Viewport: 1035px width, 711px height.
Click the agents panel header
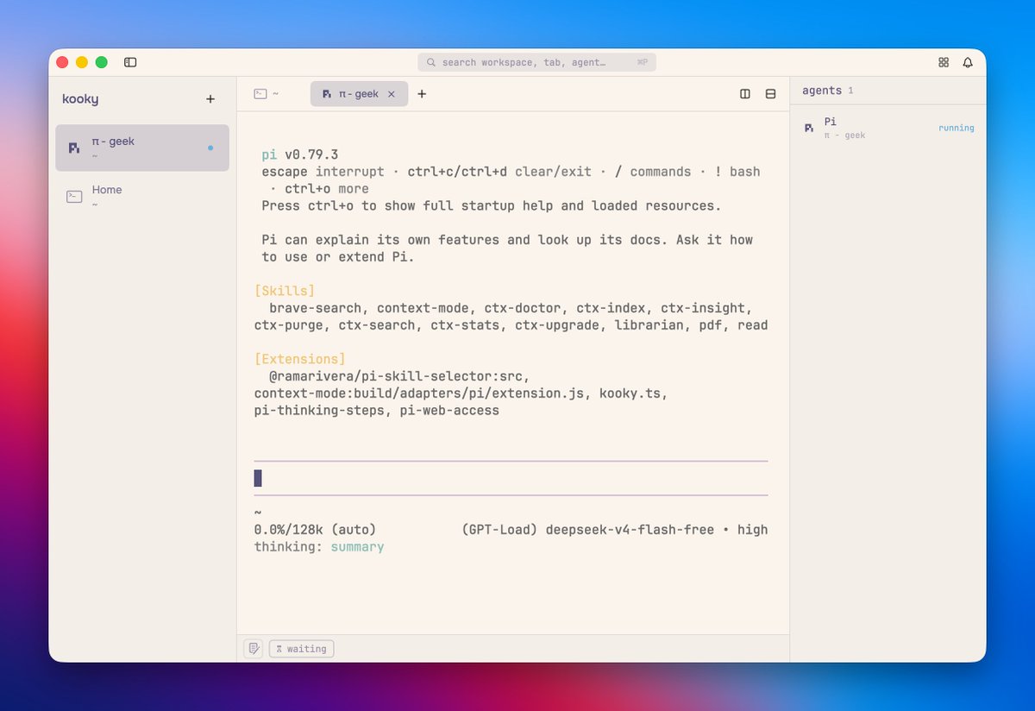pyautogui.click(x=828, y=91)
